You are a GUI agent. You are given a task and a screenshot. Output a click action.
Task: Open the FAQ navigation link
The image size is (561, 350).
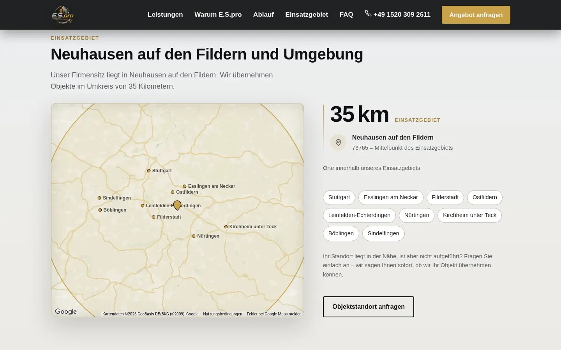(x=346, y=14)
